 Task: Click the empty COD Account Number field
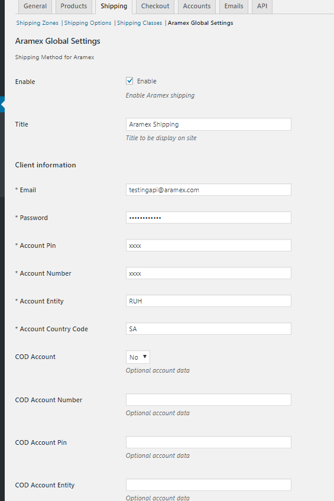tap(209, 400)
